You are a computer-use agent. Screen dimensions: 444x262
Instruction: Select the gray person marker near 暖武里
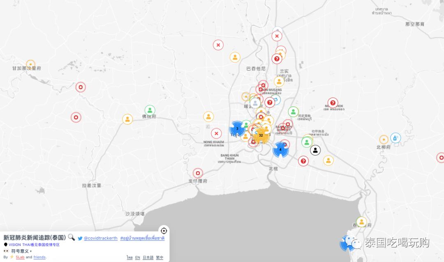click(x=255, y=103)
